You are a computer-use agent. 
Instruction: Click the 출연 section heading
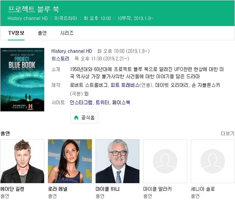coord(5,133)
